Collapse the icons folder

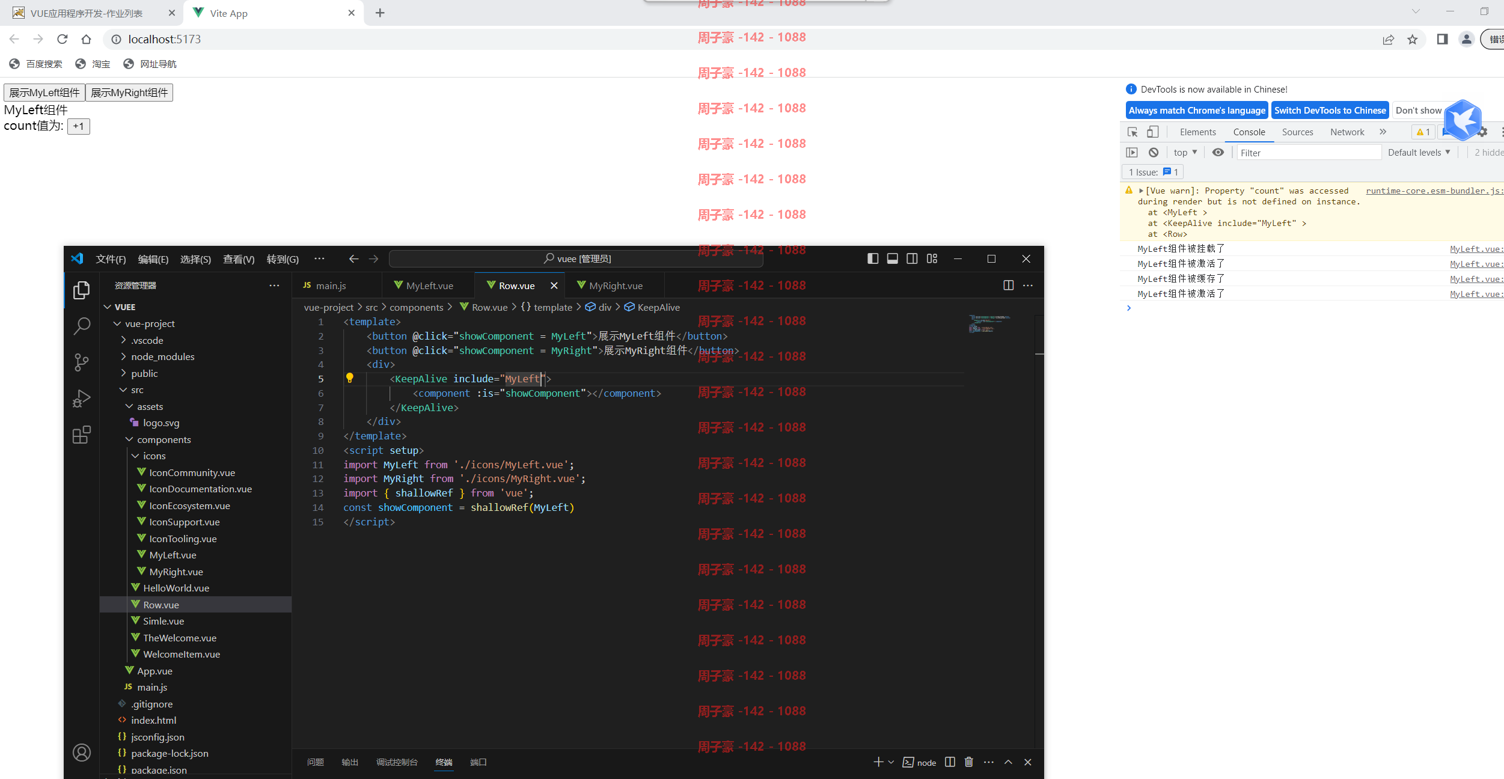click(135, 456)
